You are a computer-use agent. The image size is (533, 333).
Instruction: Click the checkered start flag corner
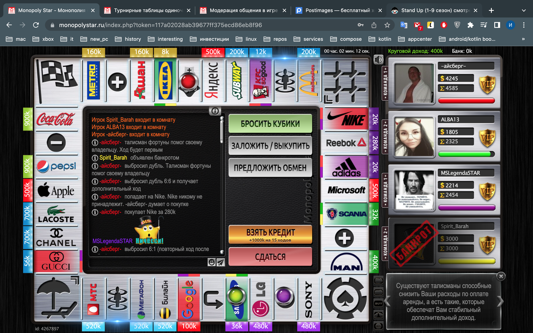57,81
